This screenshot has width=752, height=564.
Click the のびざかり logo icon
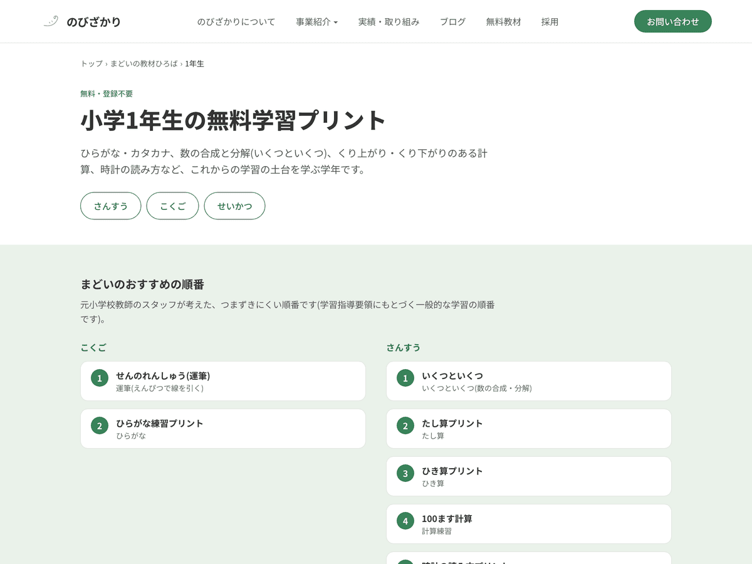click(x=51, y=21)
